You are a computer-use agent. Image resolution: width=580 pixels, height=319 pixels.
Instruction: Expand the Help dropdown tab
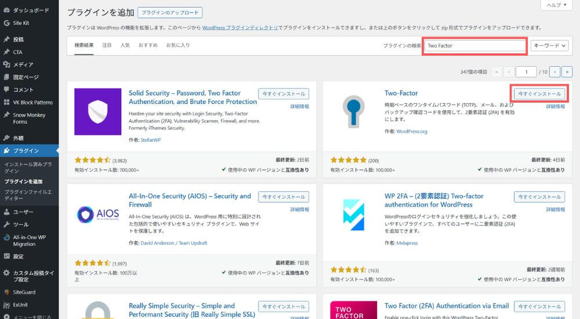click(x=556, y=5)
